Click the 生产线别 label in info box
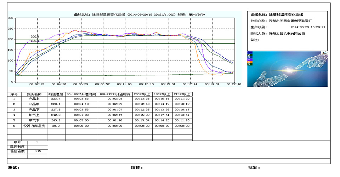Screen dimensions: 340x177 point(259,27)
